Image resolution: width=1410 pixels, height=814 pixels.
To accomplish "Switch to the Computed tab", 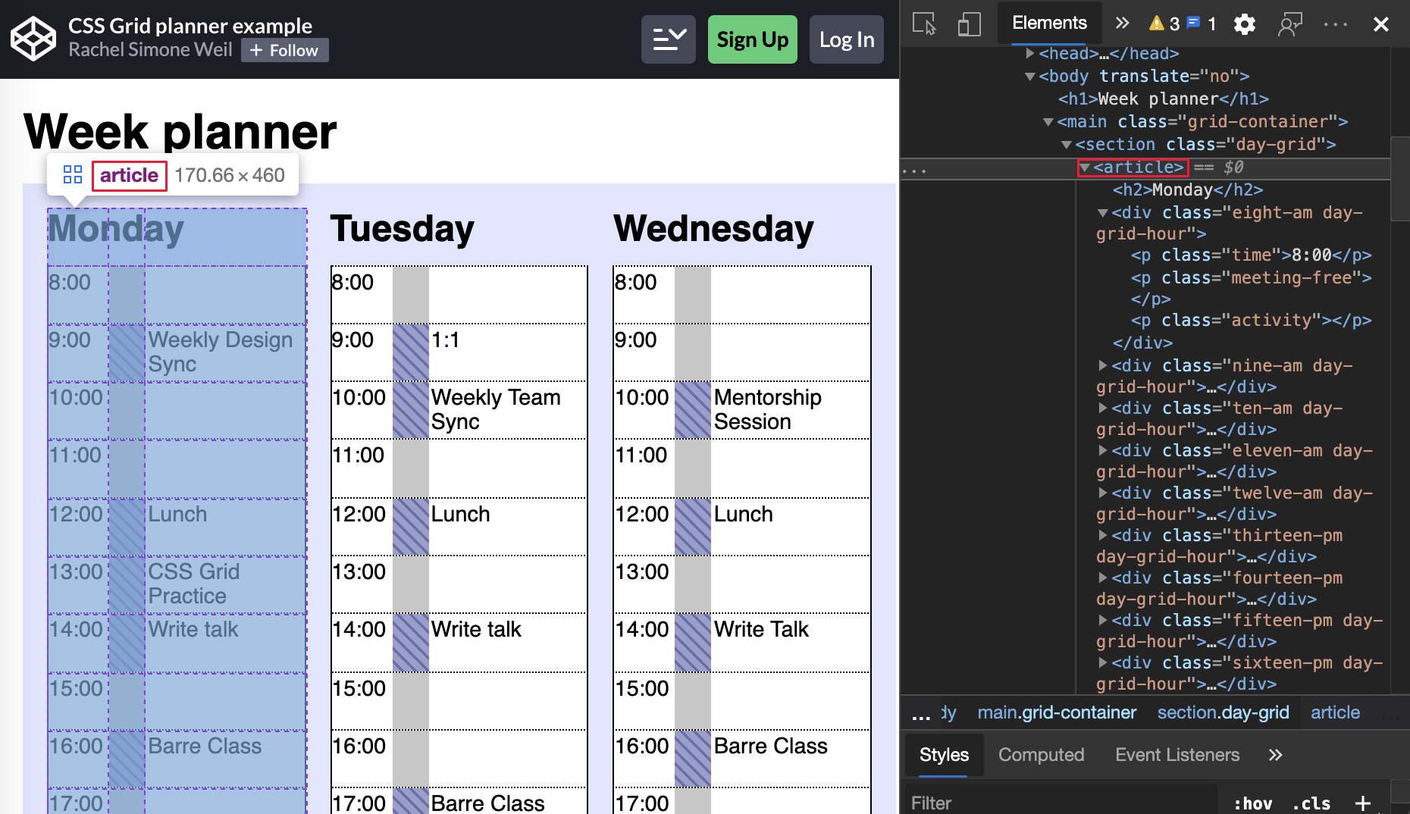I will (1042, 754).
